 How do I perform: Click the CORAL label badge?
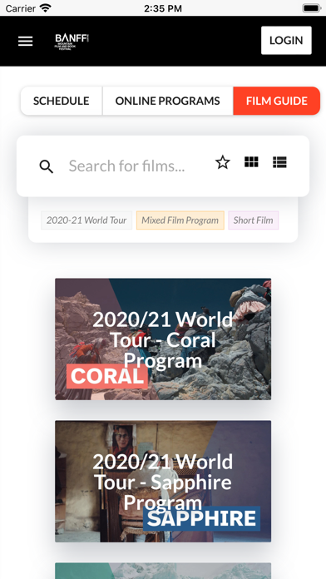(x=107, y=376)
